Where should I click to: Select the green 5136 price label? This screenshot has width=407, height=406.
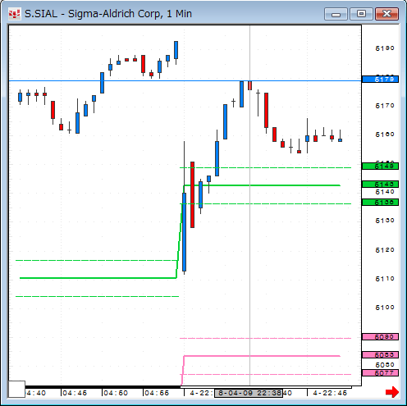pos(380,203)
